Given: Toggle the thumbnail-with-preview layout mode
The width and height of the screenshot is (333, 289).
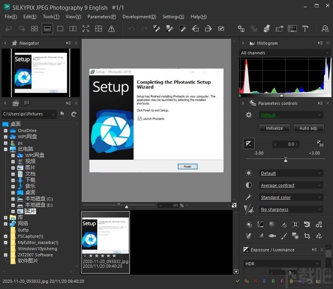Looking at the screenshot, I should [47, 29].
